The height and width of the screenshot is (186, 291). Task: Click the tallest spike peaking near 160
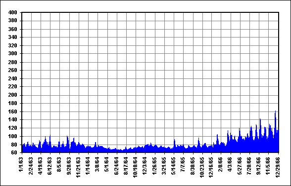275,131
